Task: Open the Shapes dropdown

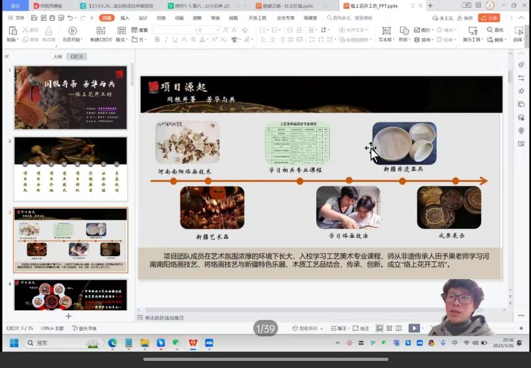Action: click(x=404, y=40)
